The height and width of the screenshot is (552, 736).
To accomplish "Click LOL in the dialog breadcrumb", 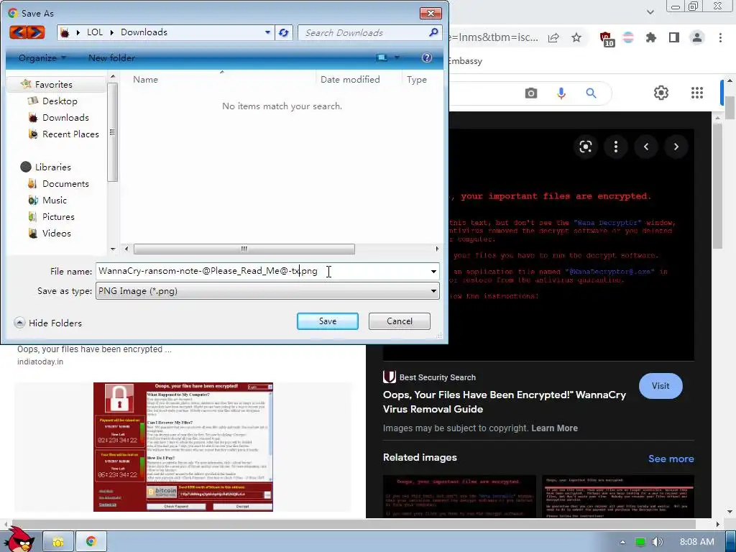I will [x=95, y=32].
